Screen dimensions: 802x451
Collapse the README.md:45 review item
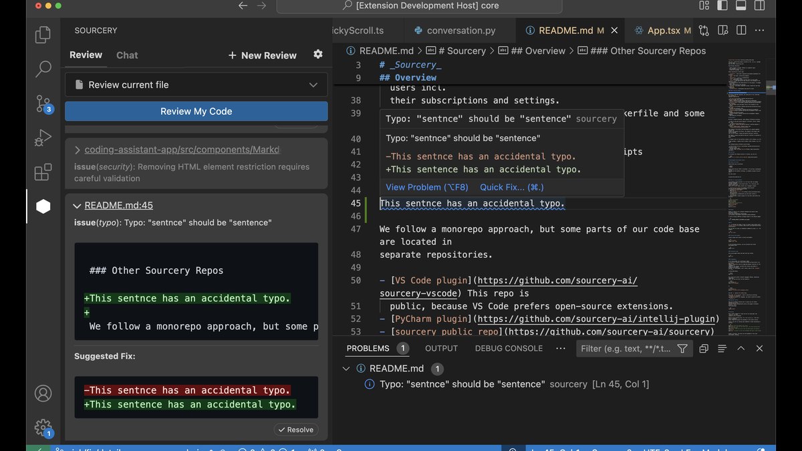coord(78,206)
